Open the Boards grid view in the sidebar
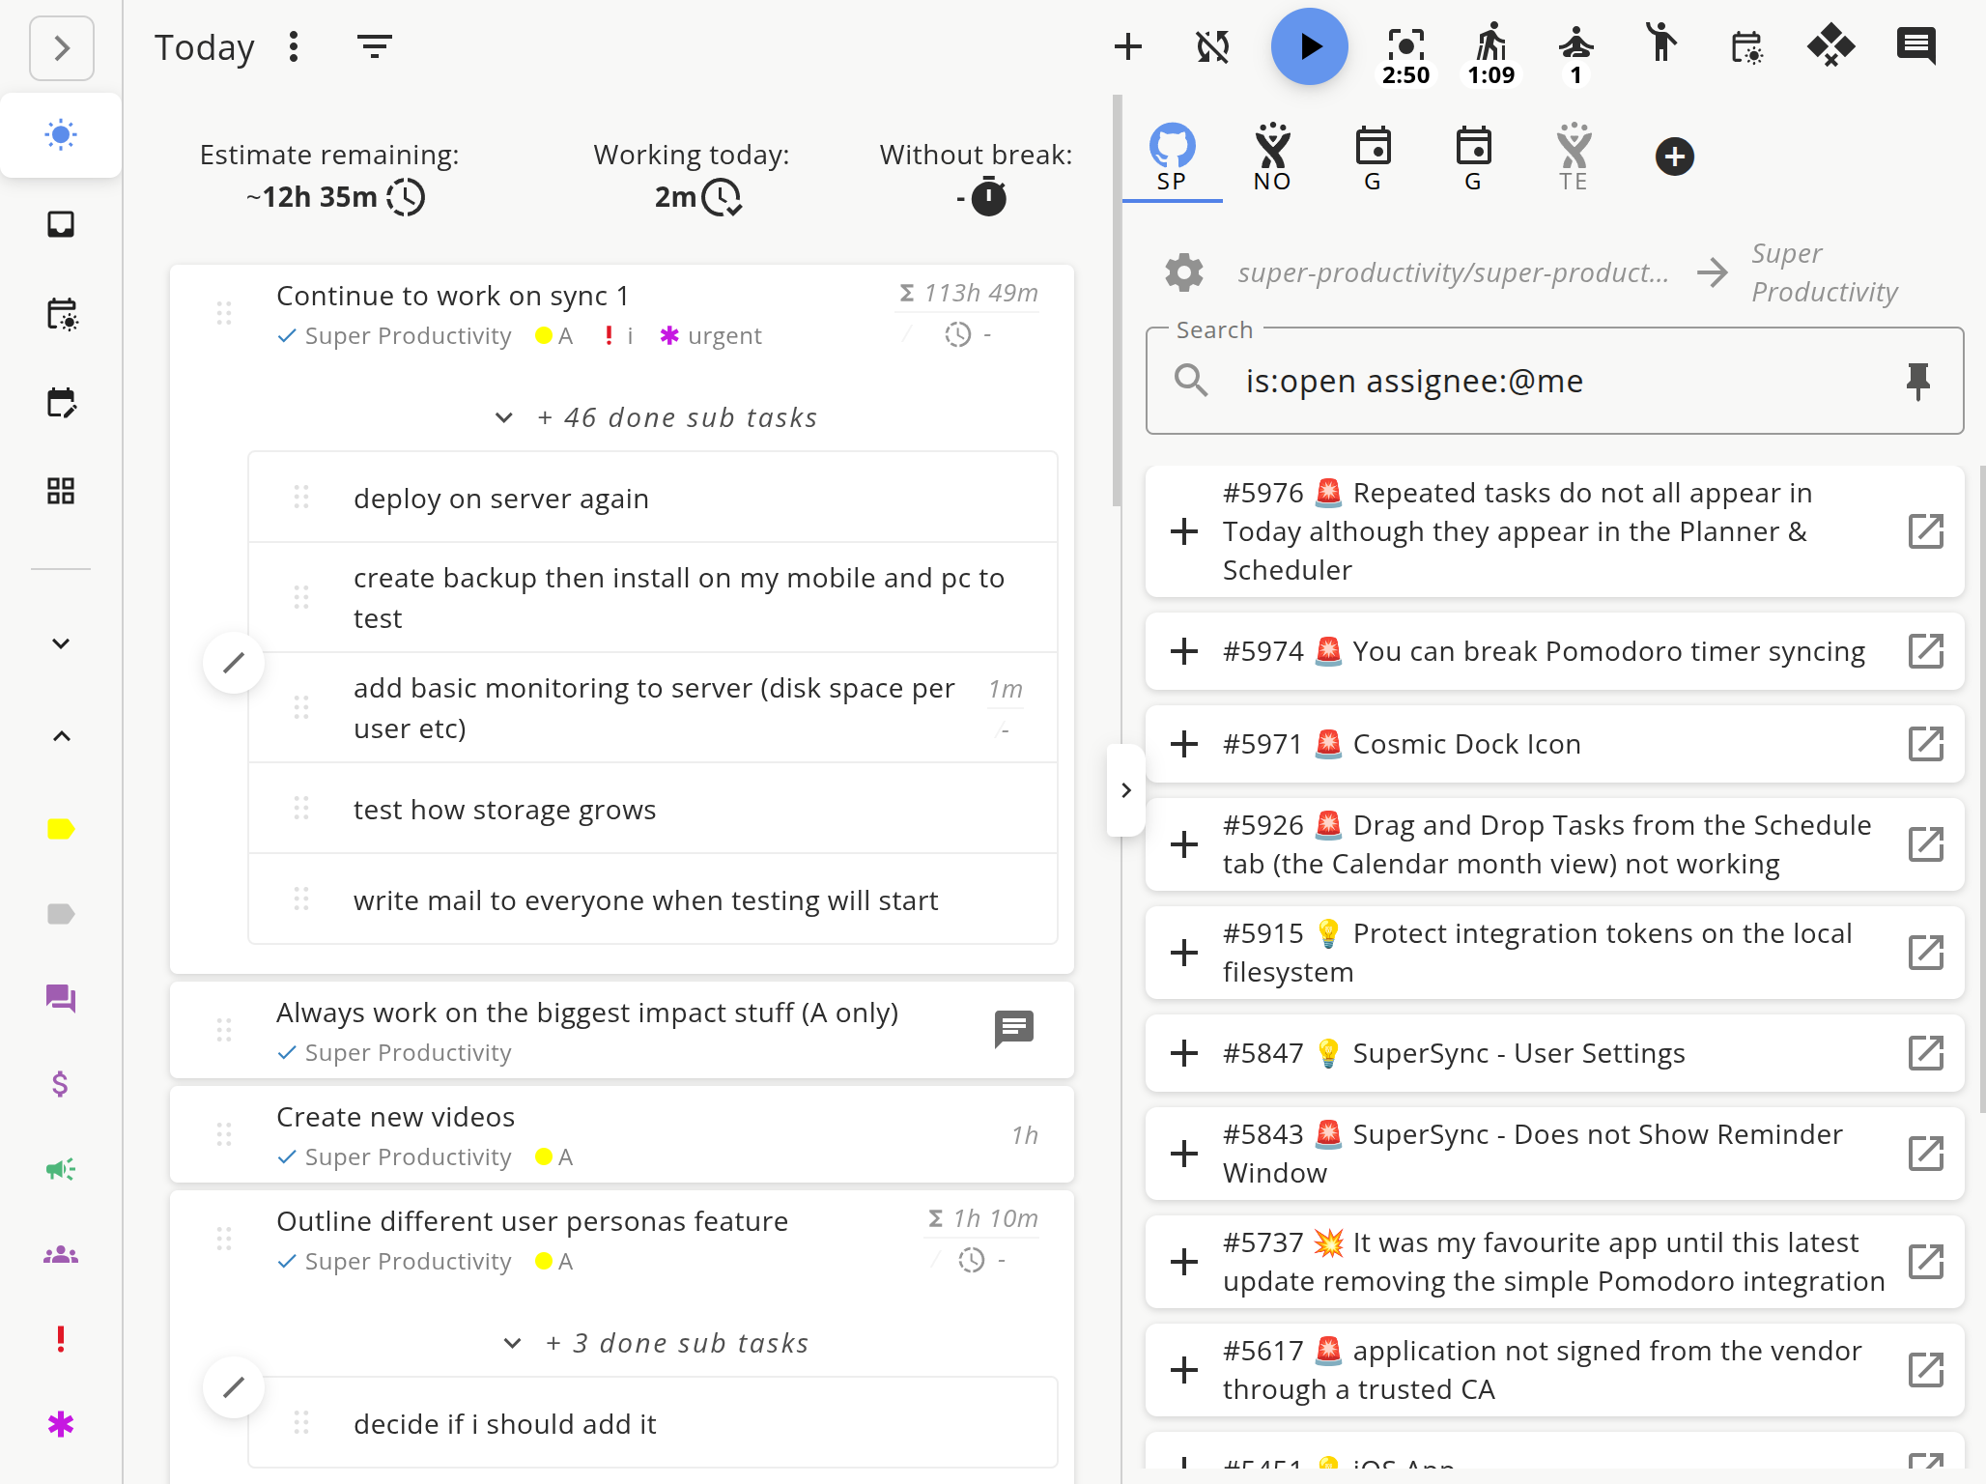Image resolution: width=1986 pixels, height=1484 pixels. 61,492
